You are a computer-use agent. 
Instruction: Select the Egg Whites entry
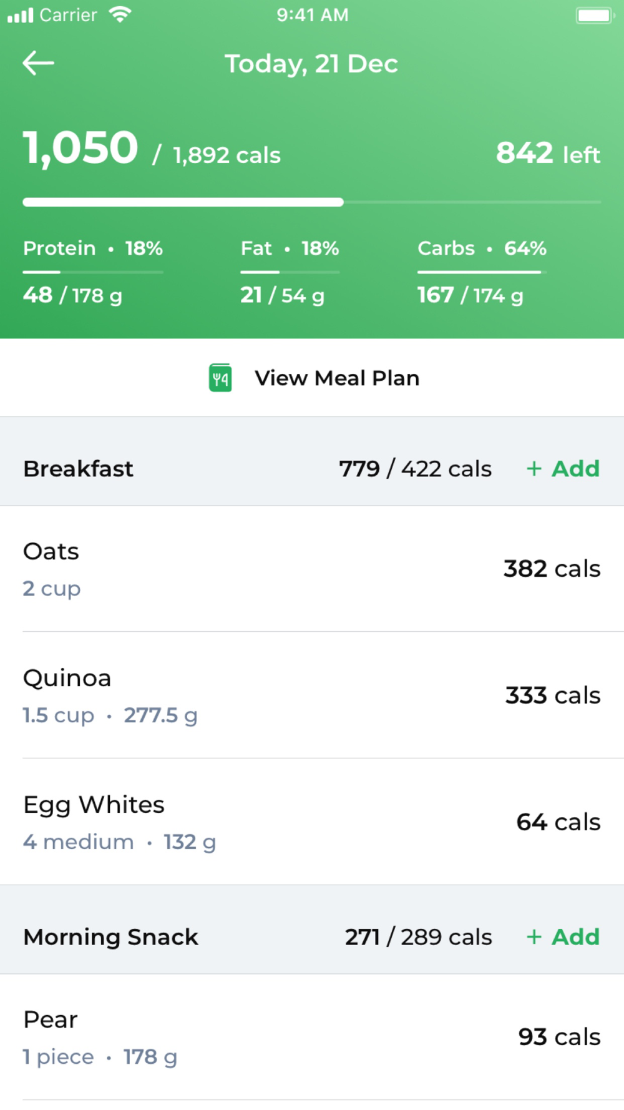tap(312, 822)
